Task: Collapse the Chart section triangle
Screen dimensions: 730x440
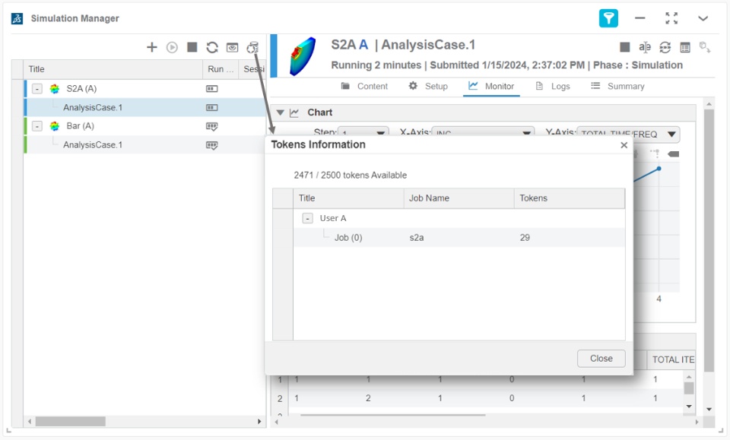Action: pyautogui.click(x=281, y=112)
